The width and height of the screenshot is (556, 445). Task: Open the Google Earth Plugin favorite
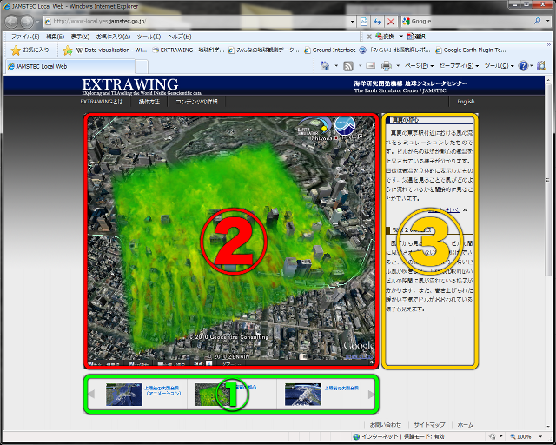pos(471,50)
